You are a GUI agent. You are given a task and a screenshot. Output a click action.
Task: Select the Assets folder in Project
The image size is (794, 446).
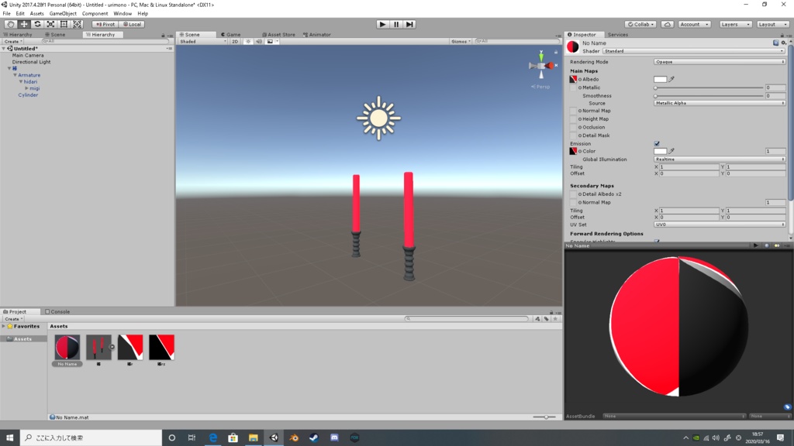click(22, 339)
